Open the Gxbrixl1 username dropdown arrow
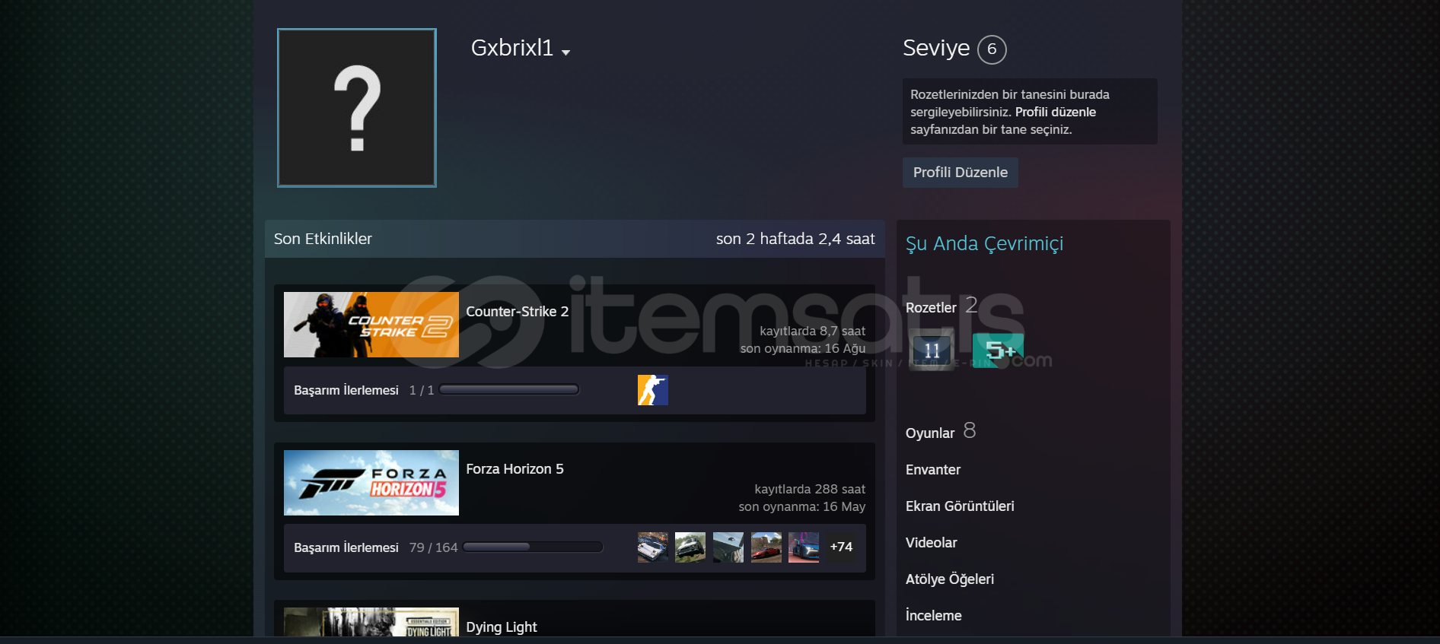This screenshot has width=1440, height=644. click(x=565, y=52)
